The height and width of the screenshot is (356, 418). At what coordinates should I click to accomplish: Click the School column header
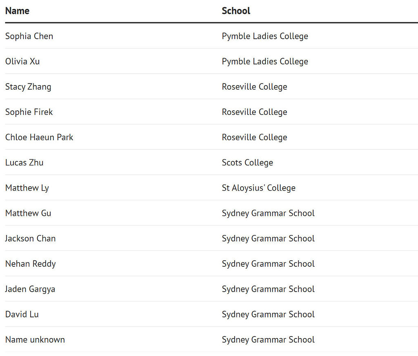[236, 11]
